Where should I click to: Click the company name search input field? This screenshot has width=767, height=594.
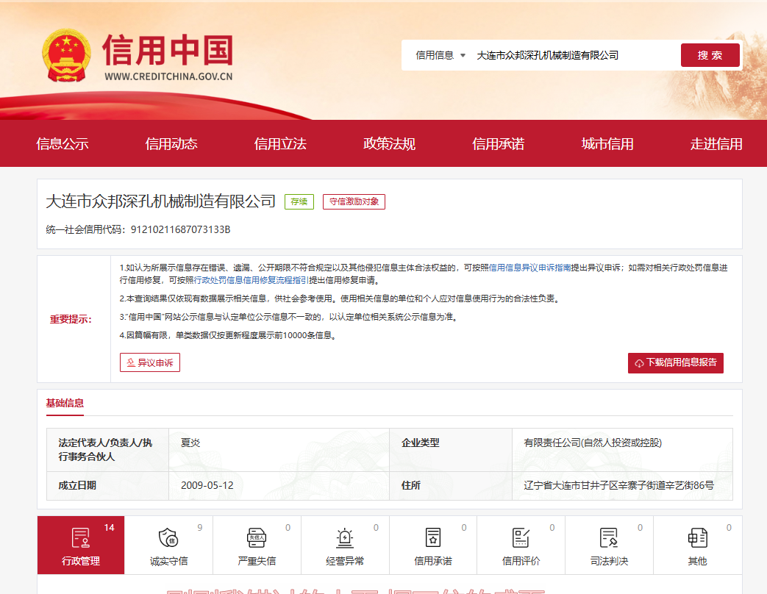(574, 55)
